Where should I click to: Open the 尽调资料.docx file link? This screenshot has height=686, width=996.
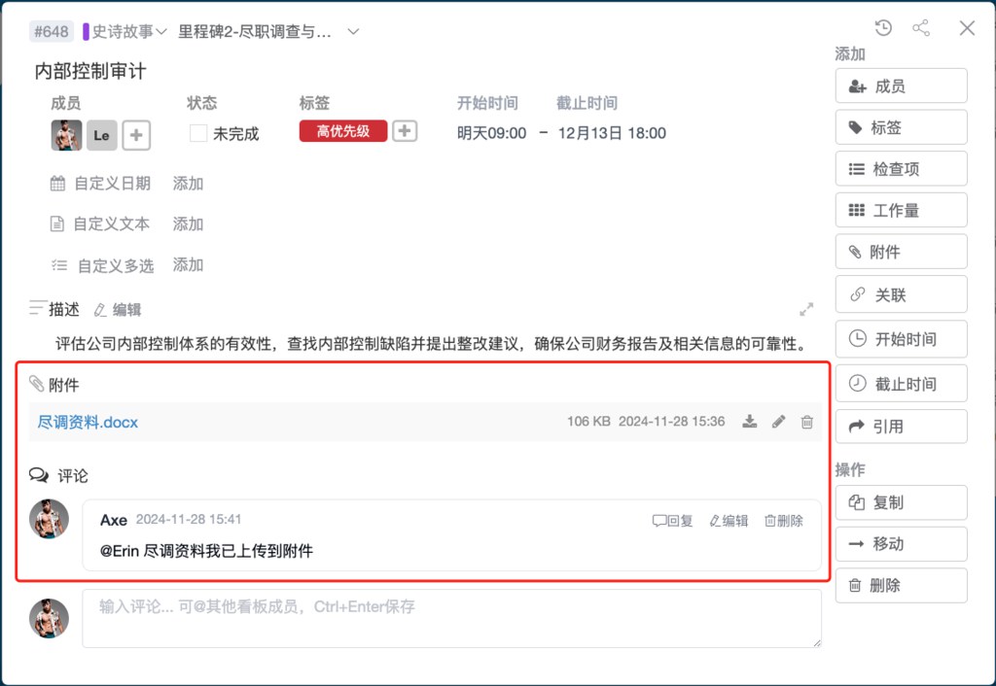(88, 423)
